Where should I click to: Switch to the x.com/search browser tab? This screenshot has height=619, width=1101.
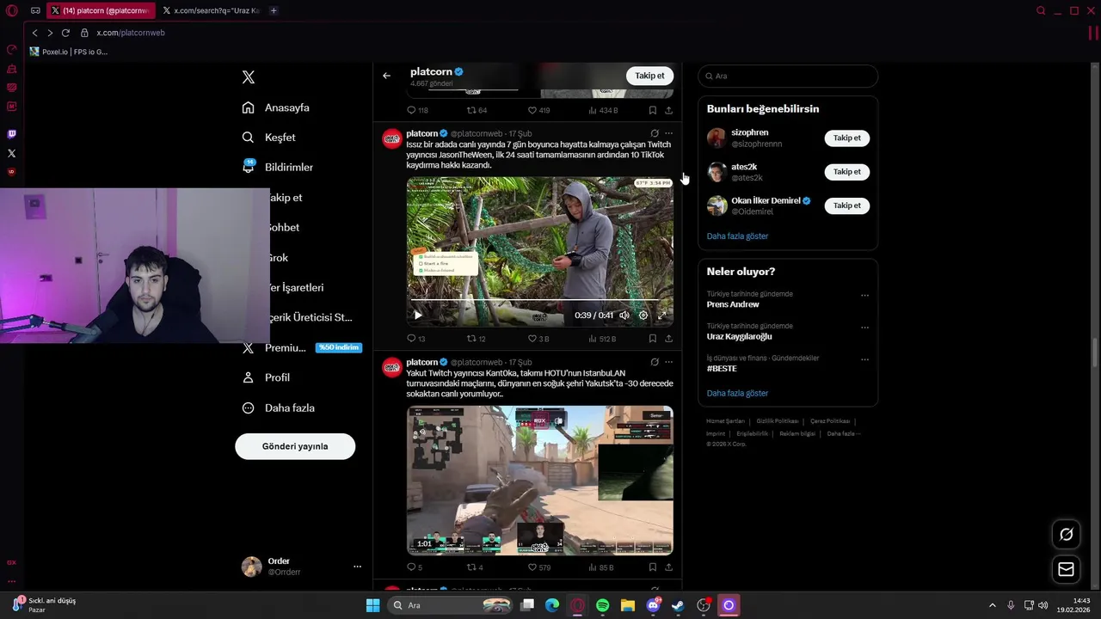[x=211, y=10]
